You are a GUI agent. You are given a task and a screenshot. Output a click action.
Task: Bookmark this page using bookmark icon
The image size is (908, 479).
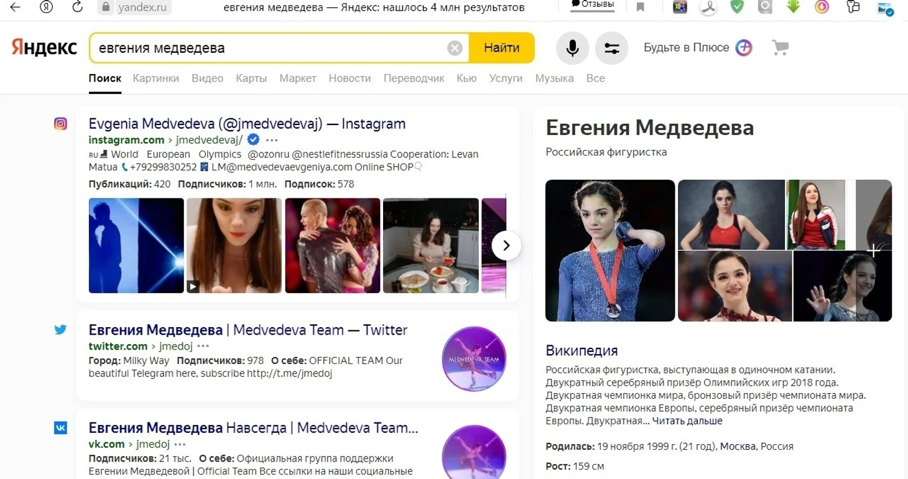click(640, 7)
